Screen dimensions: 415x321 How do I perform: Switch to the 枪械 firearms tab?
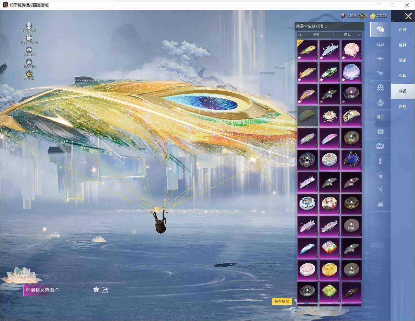point(403,45)
